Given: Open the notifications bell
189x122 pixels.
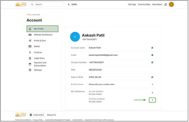Looking at the screenshot, I should [x=166, y=4].
